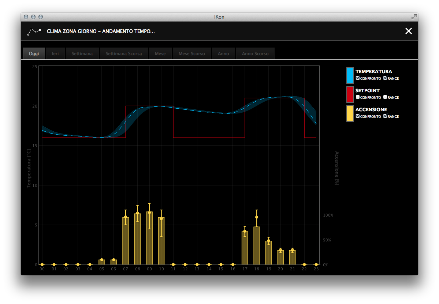The image size is (439, 304).
Task: Click the small ignition bar at hour 05
Action: coord(102,262)
